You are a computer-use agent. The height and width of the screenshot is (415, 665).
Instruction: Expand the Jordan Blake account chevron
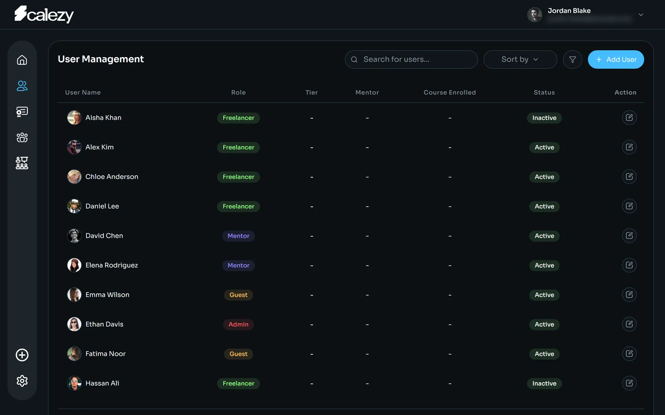coord(641,15)
